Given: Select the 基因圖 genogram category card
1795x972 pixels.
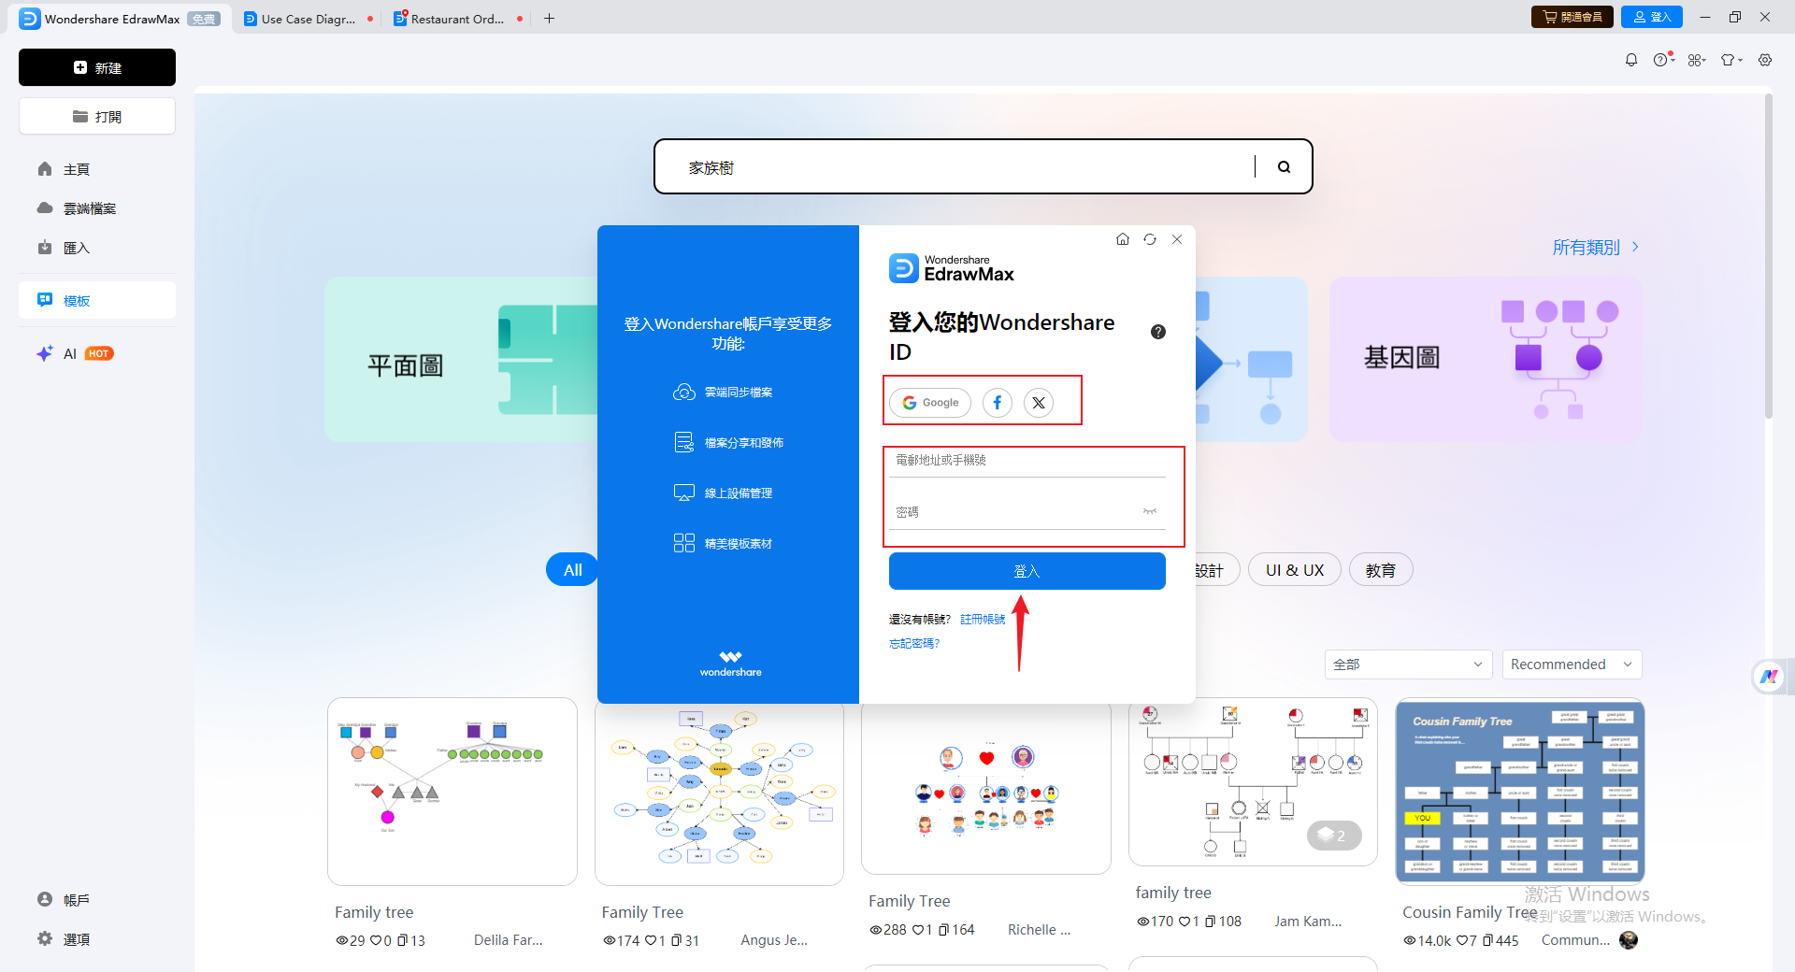Looking at the screenshot, I should [1486, 359].
